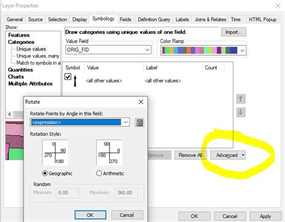Open the Labels tab
This screenshot has width=285, height=222.
[x=182, y=19]
